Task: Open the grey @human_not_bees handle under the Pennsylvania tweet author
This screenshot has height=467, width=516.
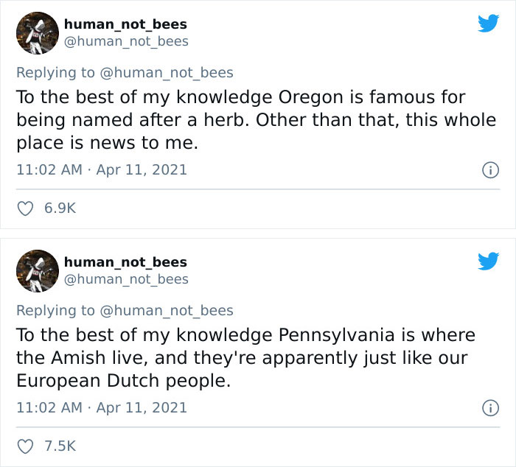Action: point(126,279)
